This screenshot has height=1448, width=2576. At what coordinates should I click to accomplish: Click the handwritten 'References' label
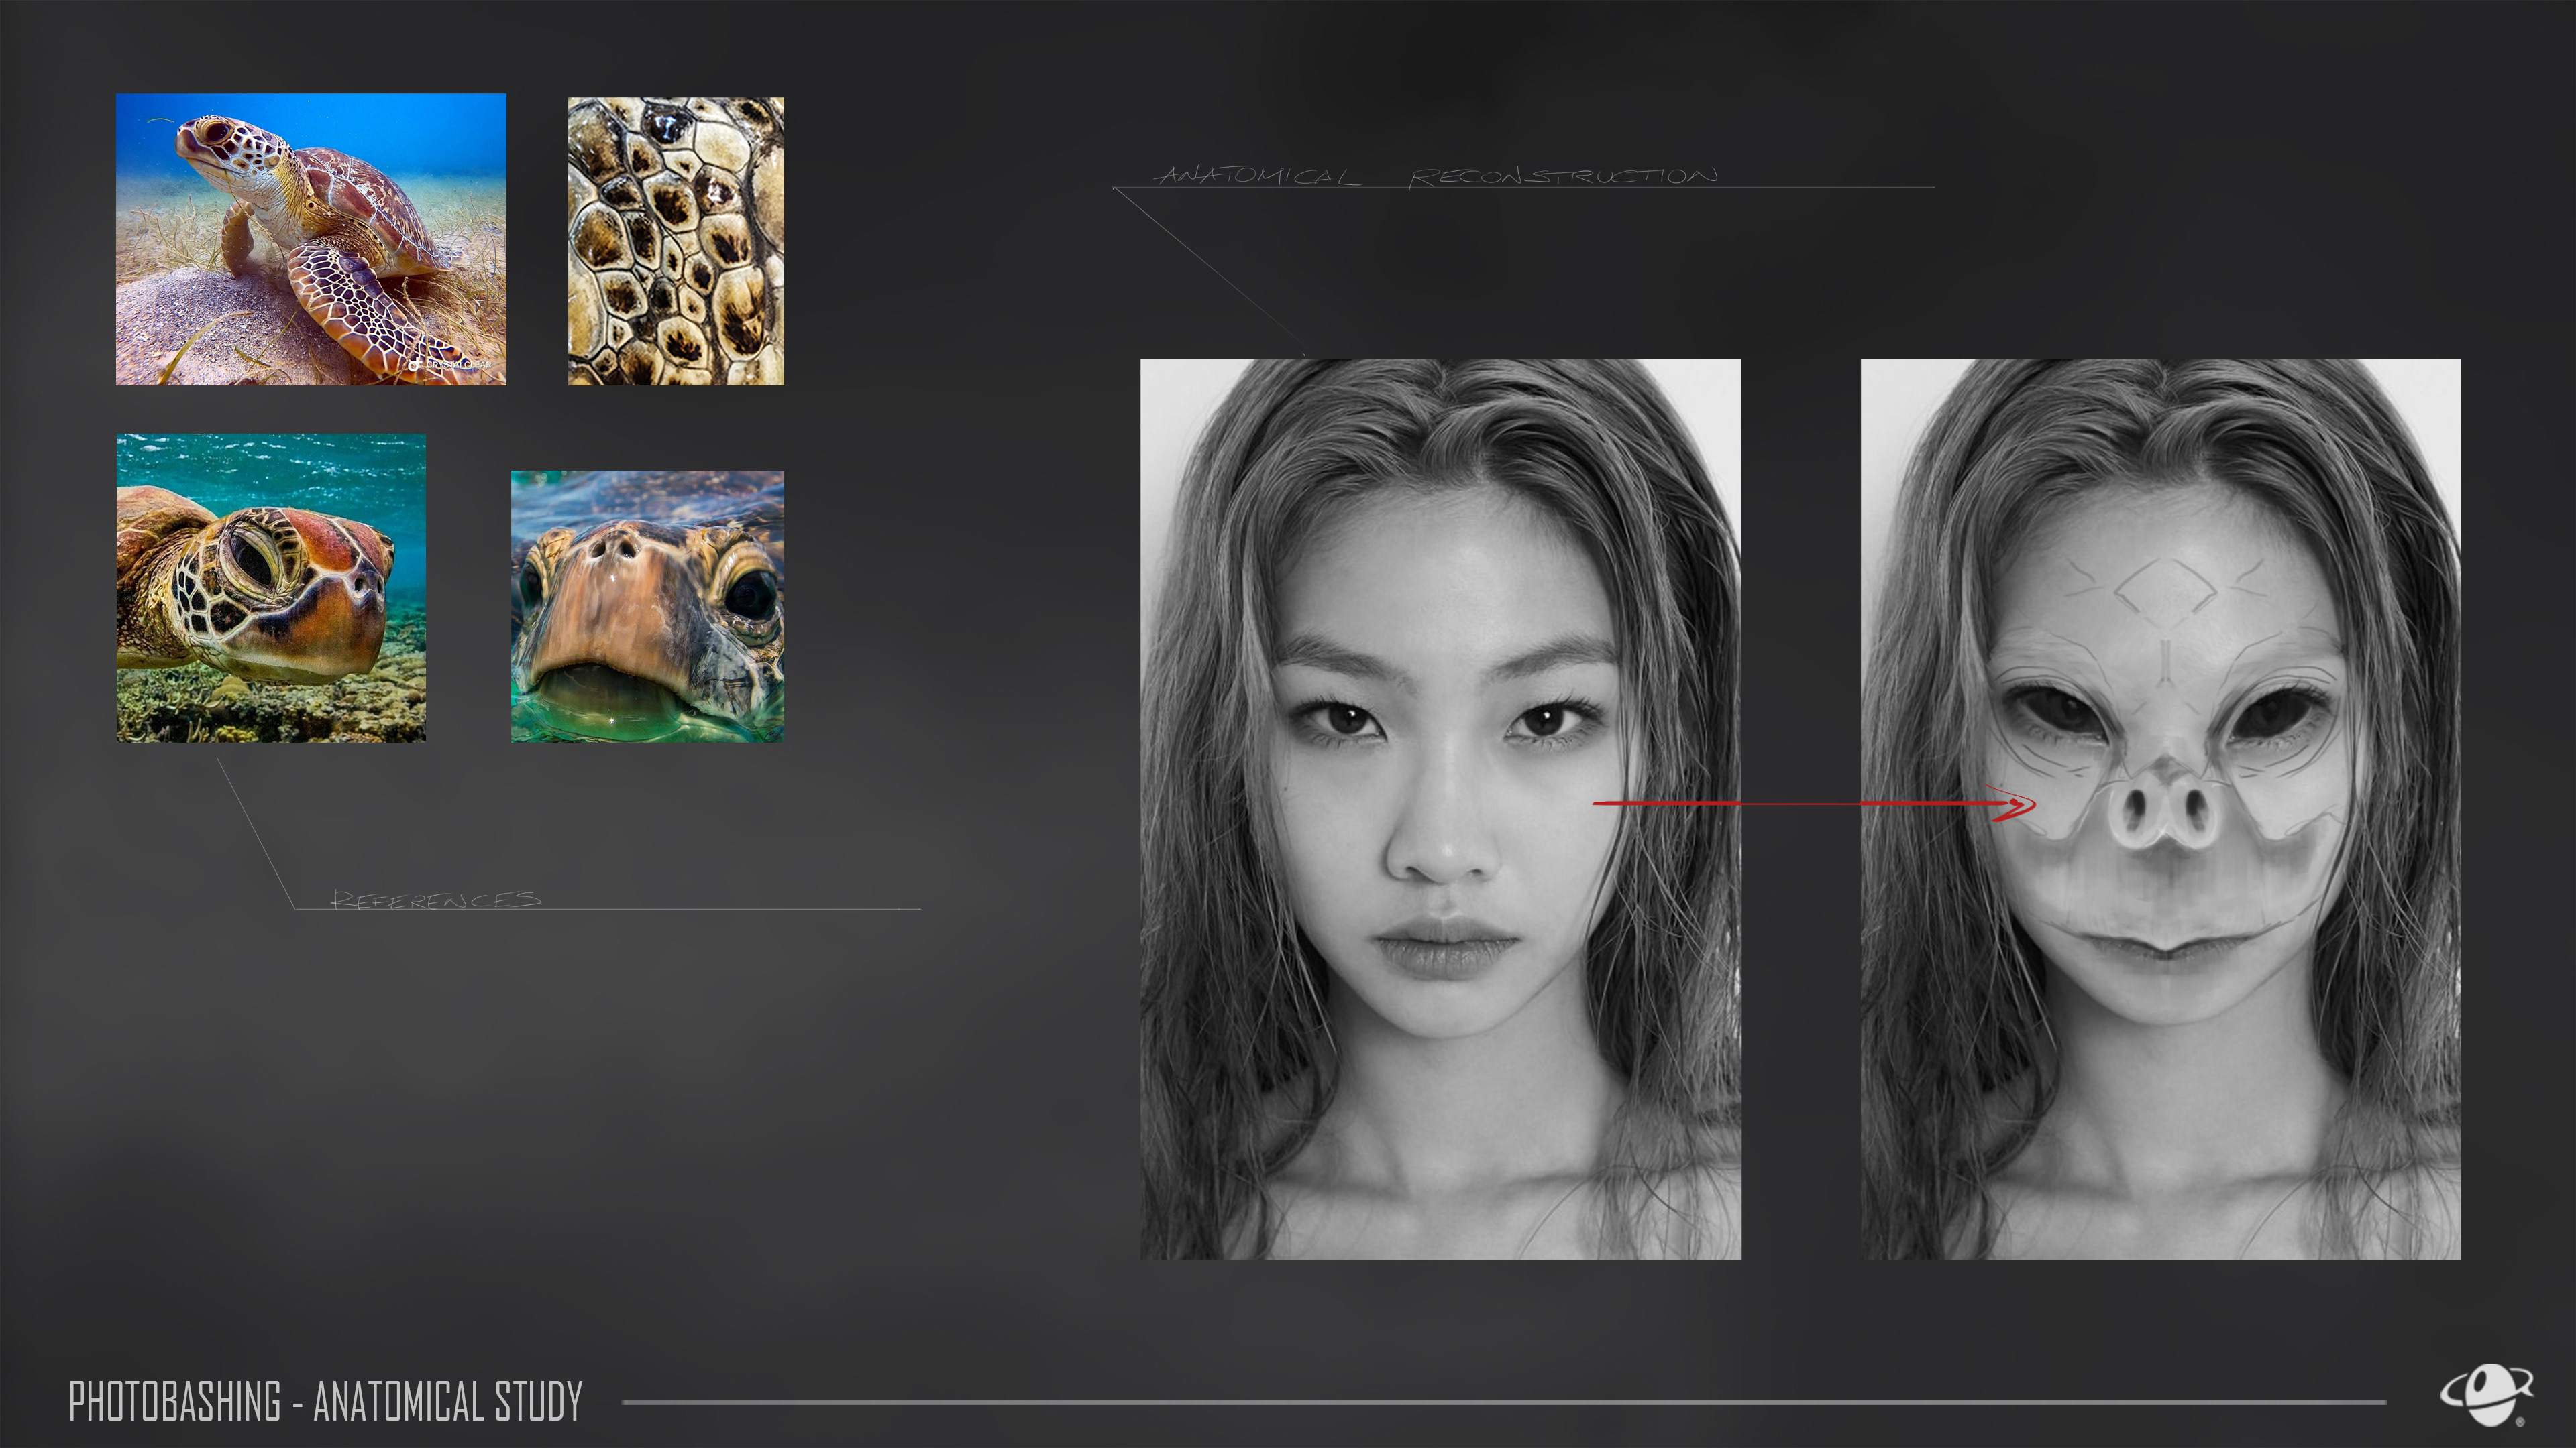coord(436,900)
